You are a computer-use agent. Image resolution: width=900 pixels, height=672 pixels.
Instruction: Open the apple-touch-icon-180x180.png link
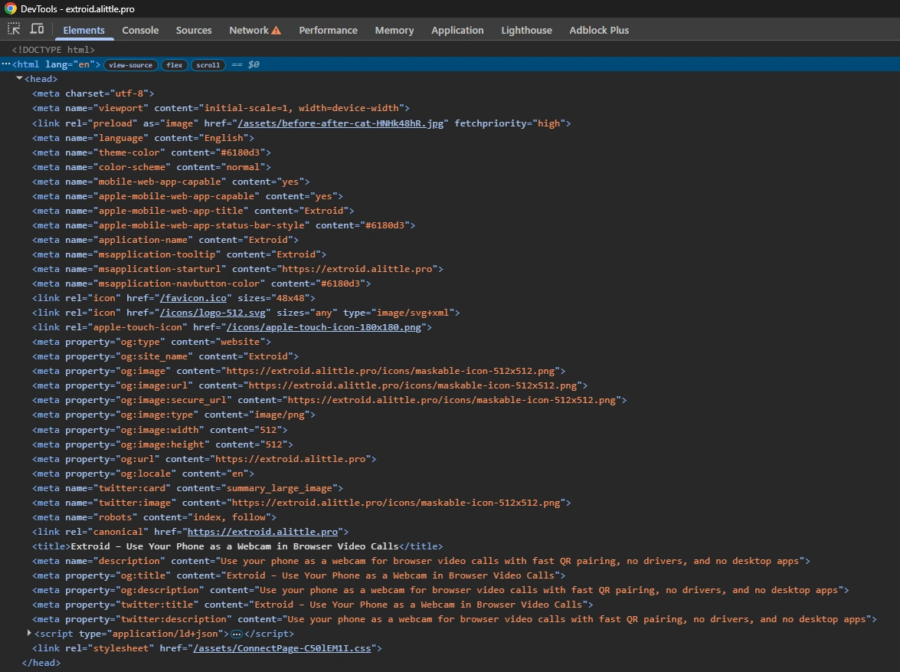pos(324,327)
